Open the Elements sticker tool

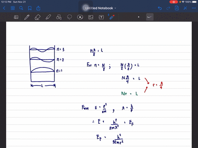coord(80,17)
